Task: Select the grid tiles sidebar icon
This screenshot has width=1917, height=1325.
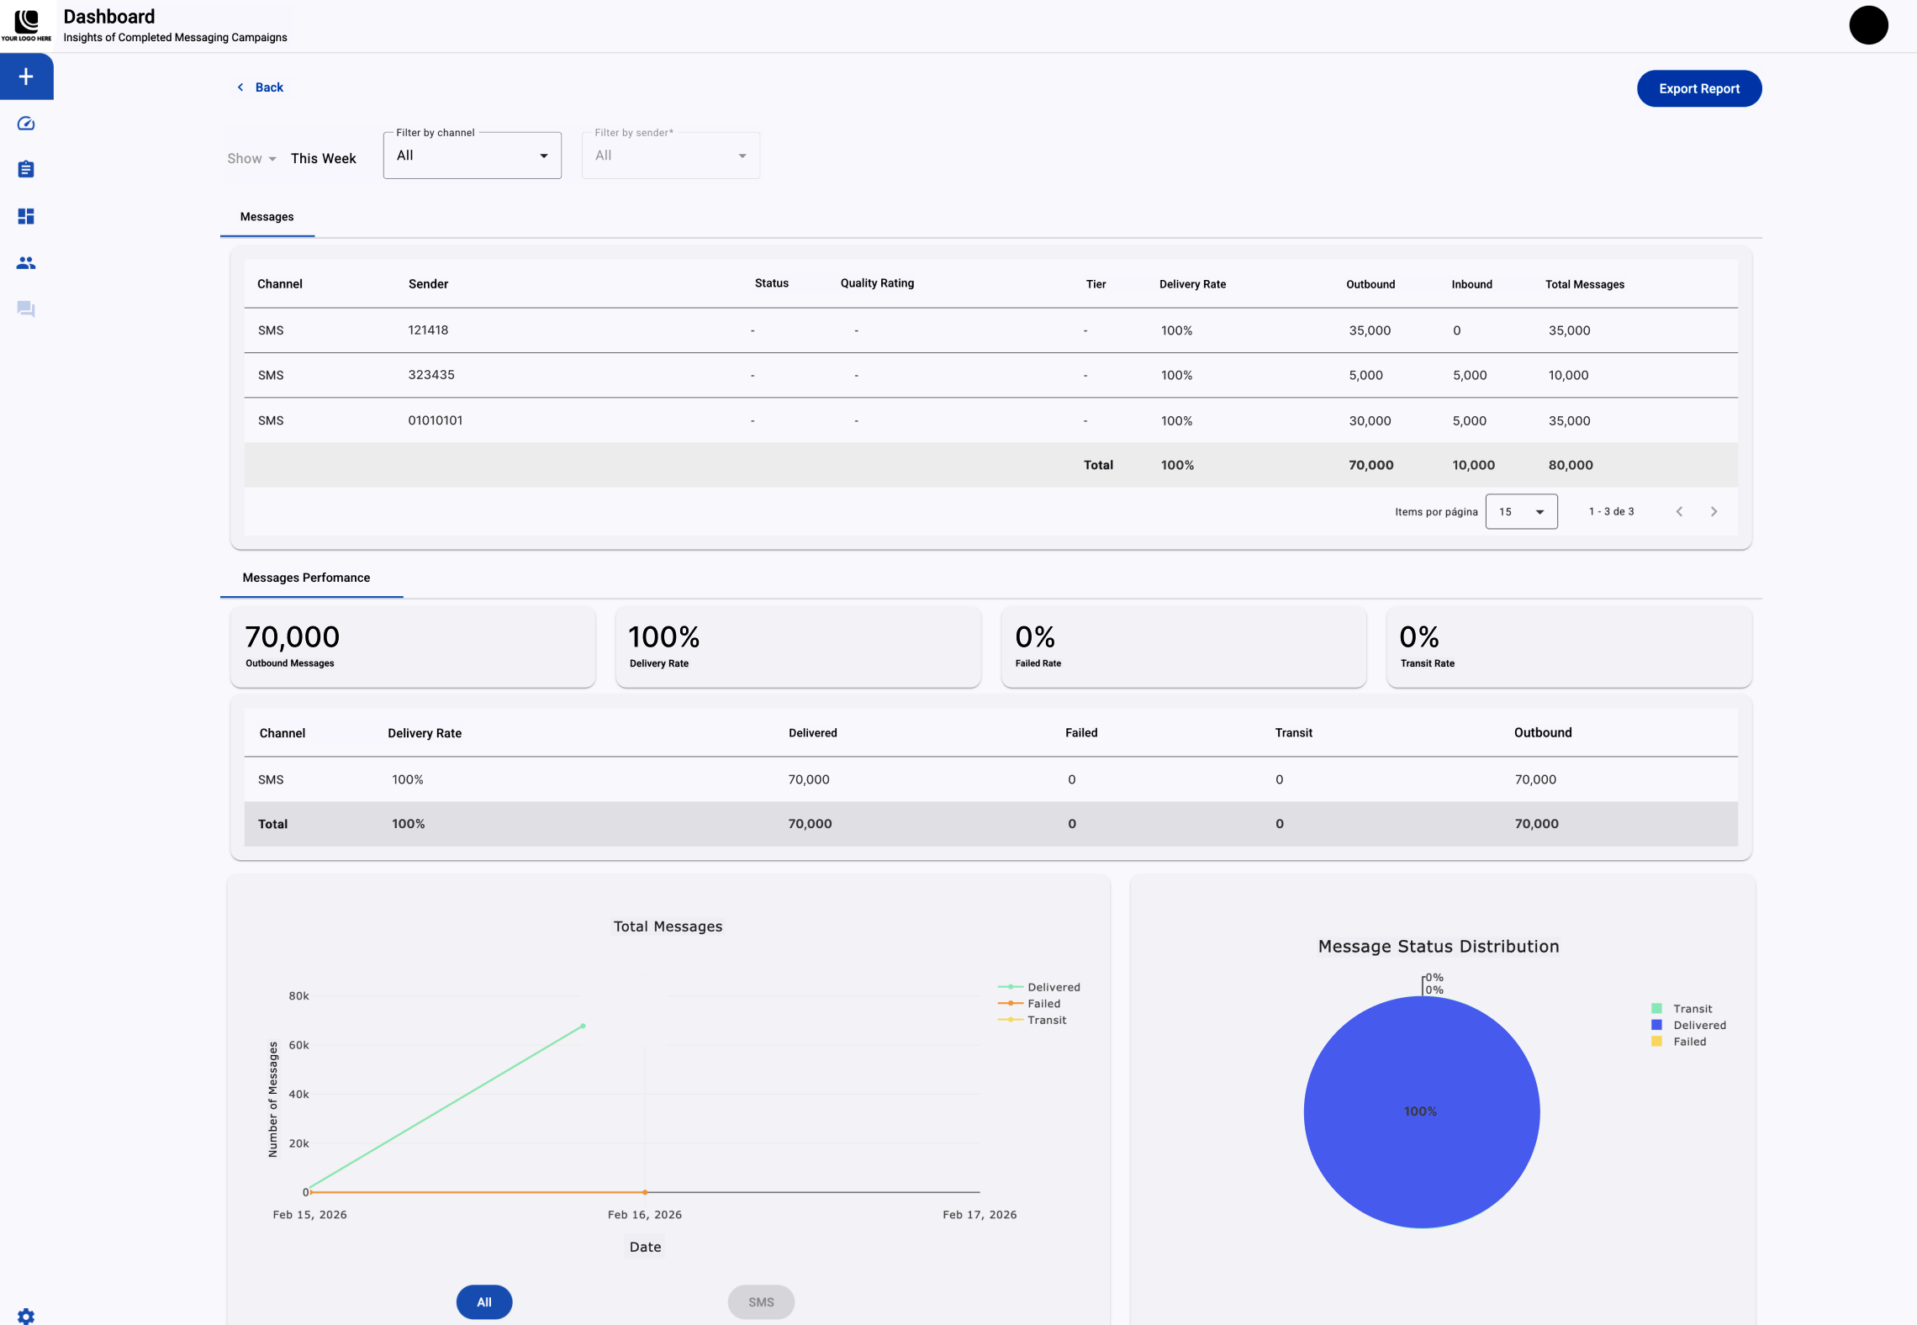Action: coord(26,216)
